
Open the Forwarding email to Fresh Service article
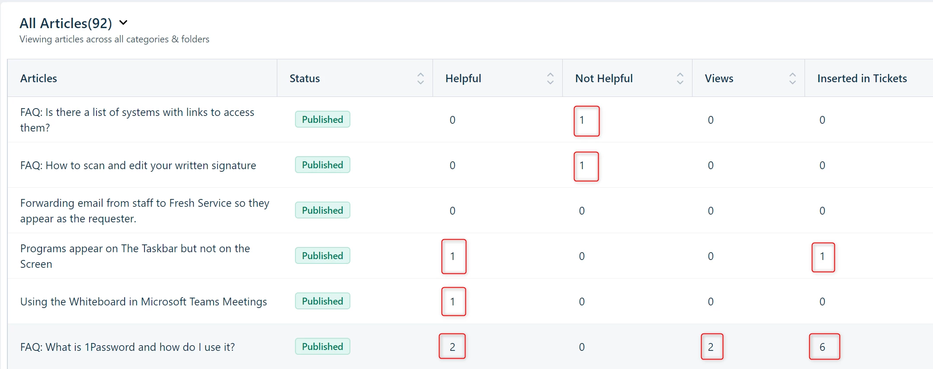(144, 211)
